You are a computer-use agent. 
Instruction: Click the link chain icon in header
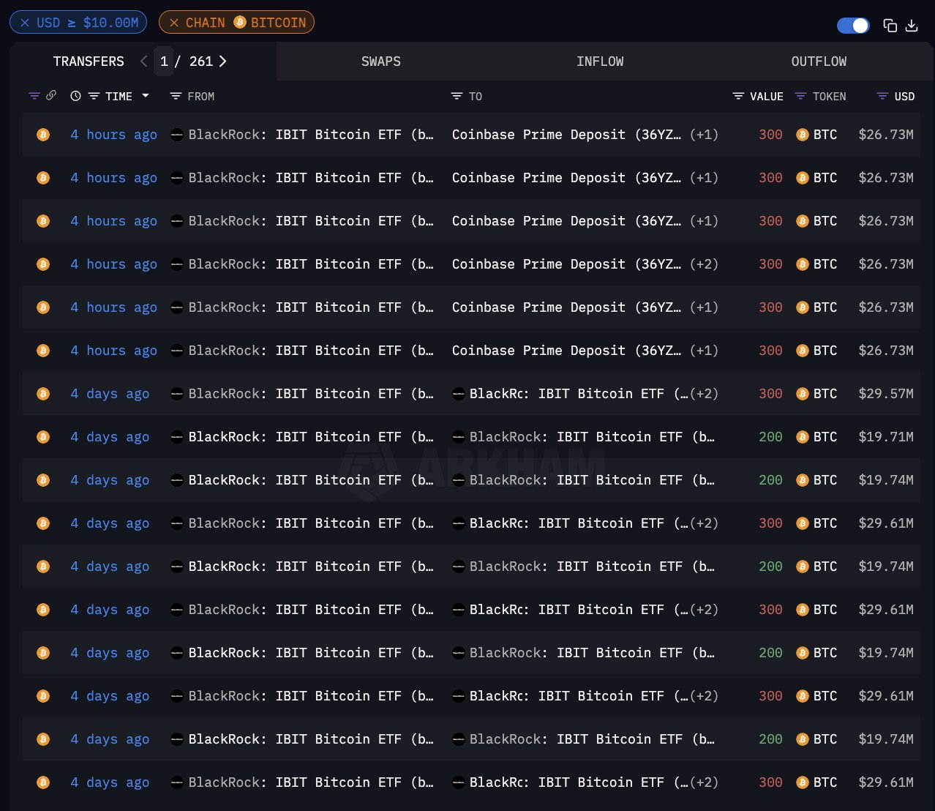[51, 95]
